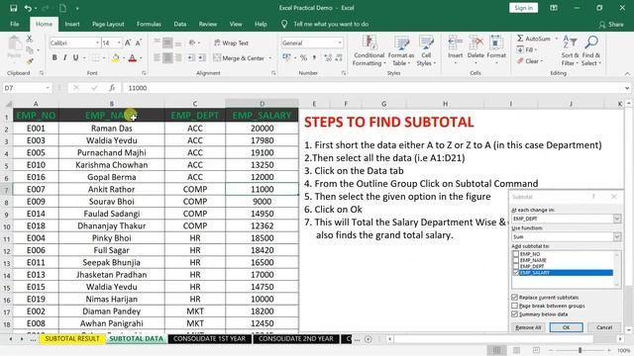
Task: Click the Insert Function fx icon
Action: (112, 88)
